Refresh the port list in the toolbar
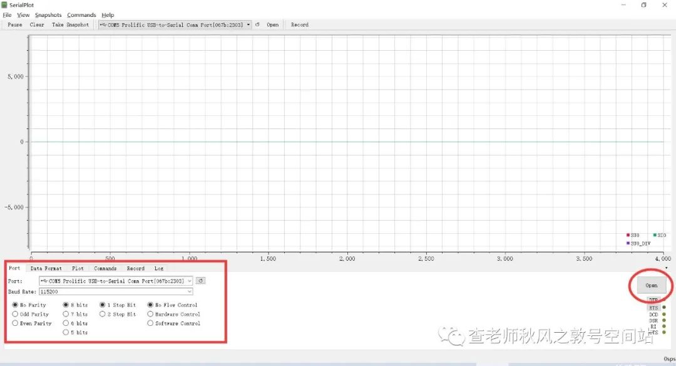This screenshot has width=676, height=366. tap(257, 24)
